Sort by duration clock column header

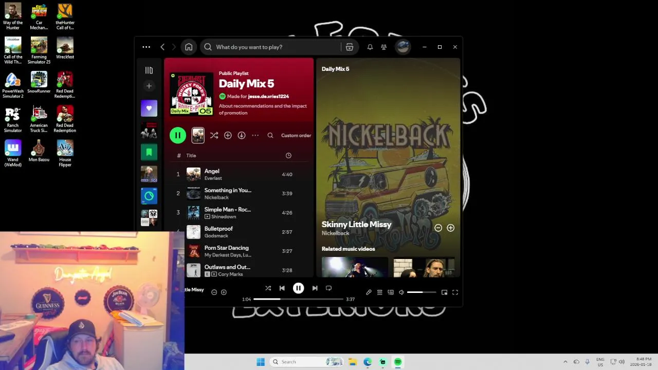pyautogui.click(x=288, y=155)
